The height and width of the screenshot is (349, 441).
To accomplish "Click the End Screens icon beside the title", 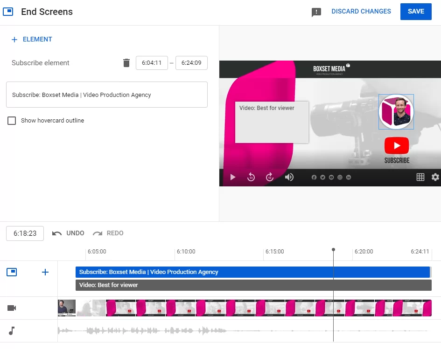I will [8, 11].
